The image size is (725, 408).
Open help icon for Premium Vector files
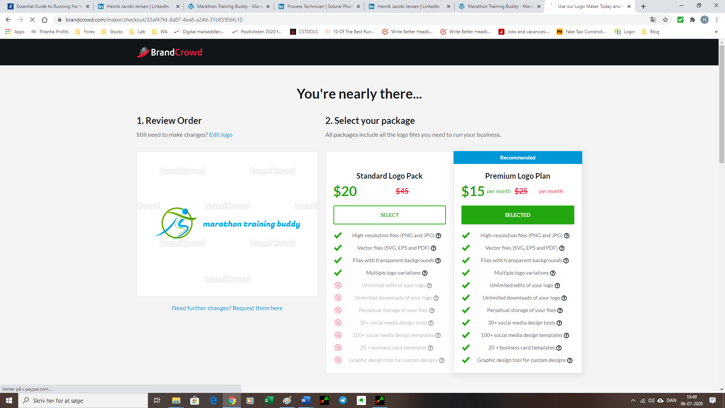(x=562, y=248)
